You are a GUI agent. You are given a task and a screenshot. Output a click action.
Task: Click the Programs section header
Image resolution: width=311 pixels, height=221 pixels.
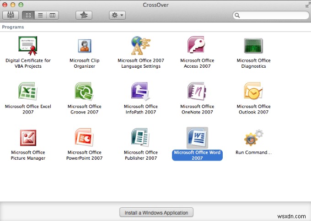pos(13,27)
